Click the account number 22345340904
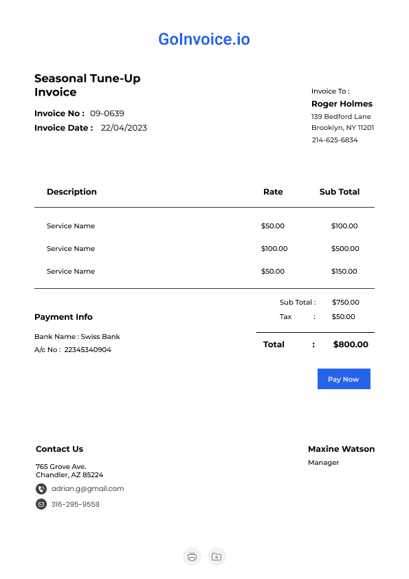The height and width of the screenshot is (579, 409). click(87, 350)
